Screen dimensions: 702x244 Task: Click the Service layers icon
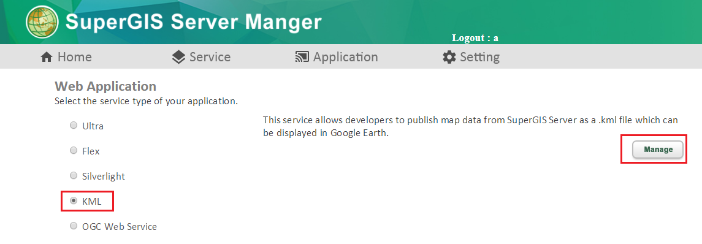click(x=178, y=57)
